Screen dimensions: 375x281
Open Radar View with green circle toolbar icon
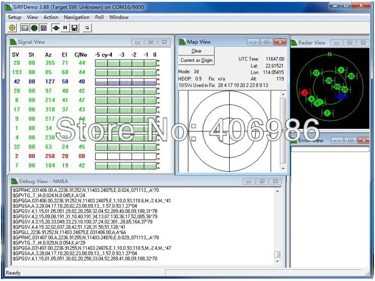pyautogui.click(x=34, y=28)
